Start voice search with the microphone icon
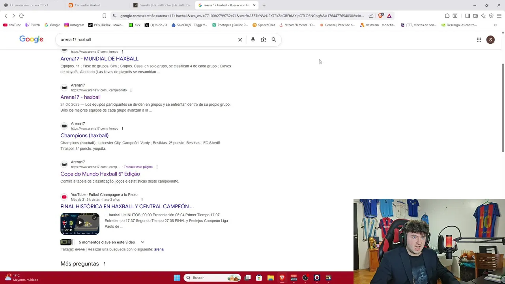Viewport: 505px width, 284px height. pyautogui.click(x=253, y=39)
